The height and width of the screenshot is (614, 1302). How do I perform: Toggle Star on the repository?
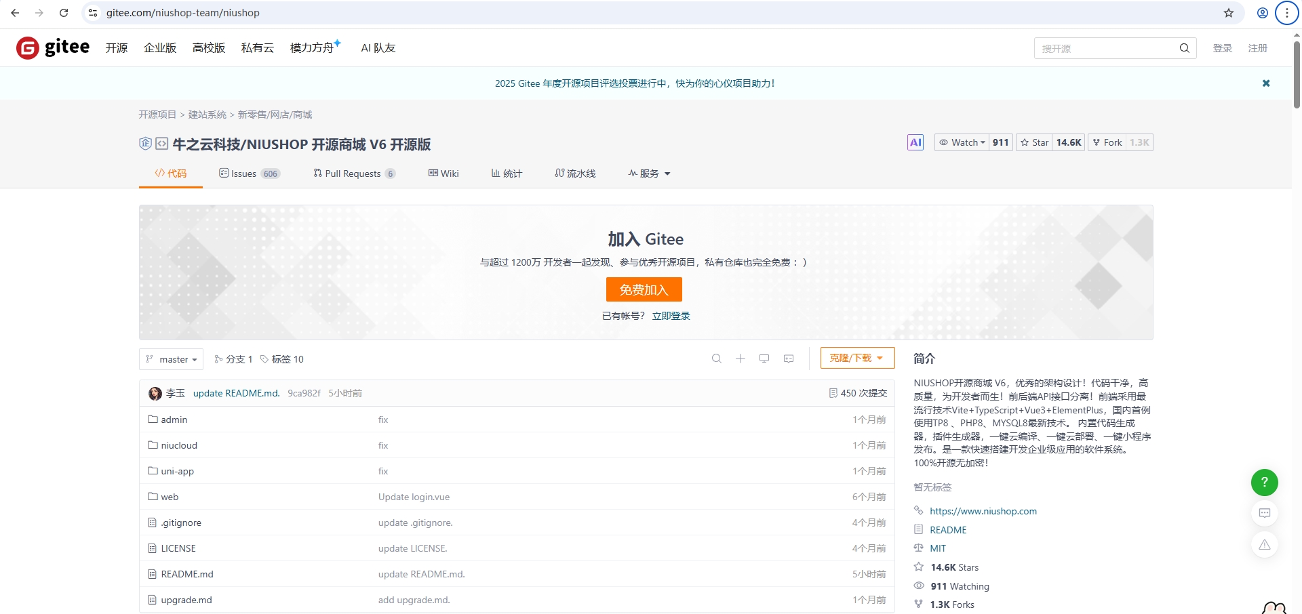[x=1034, y=142]
